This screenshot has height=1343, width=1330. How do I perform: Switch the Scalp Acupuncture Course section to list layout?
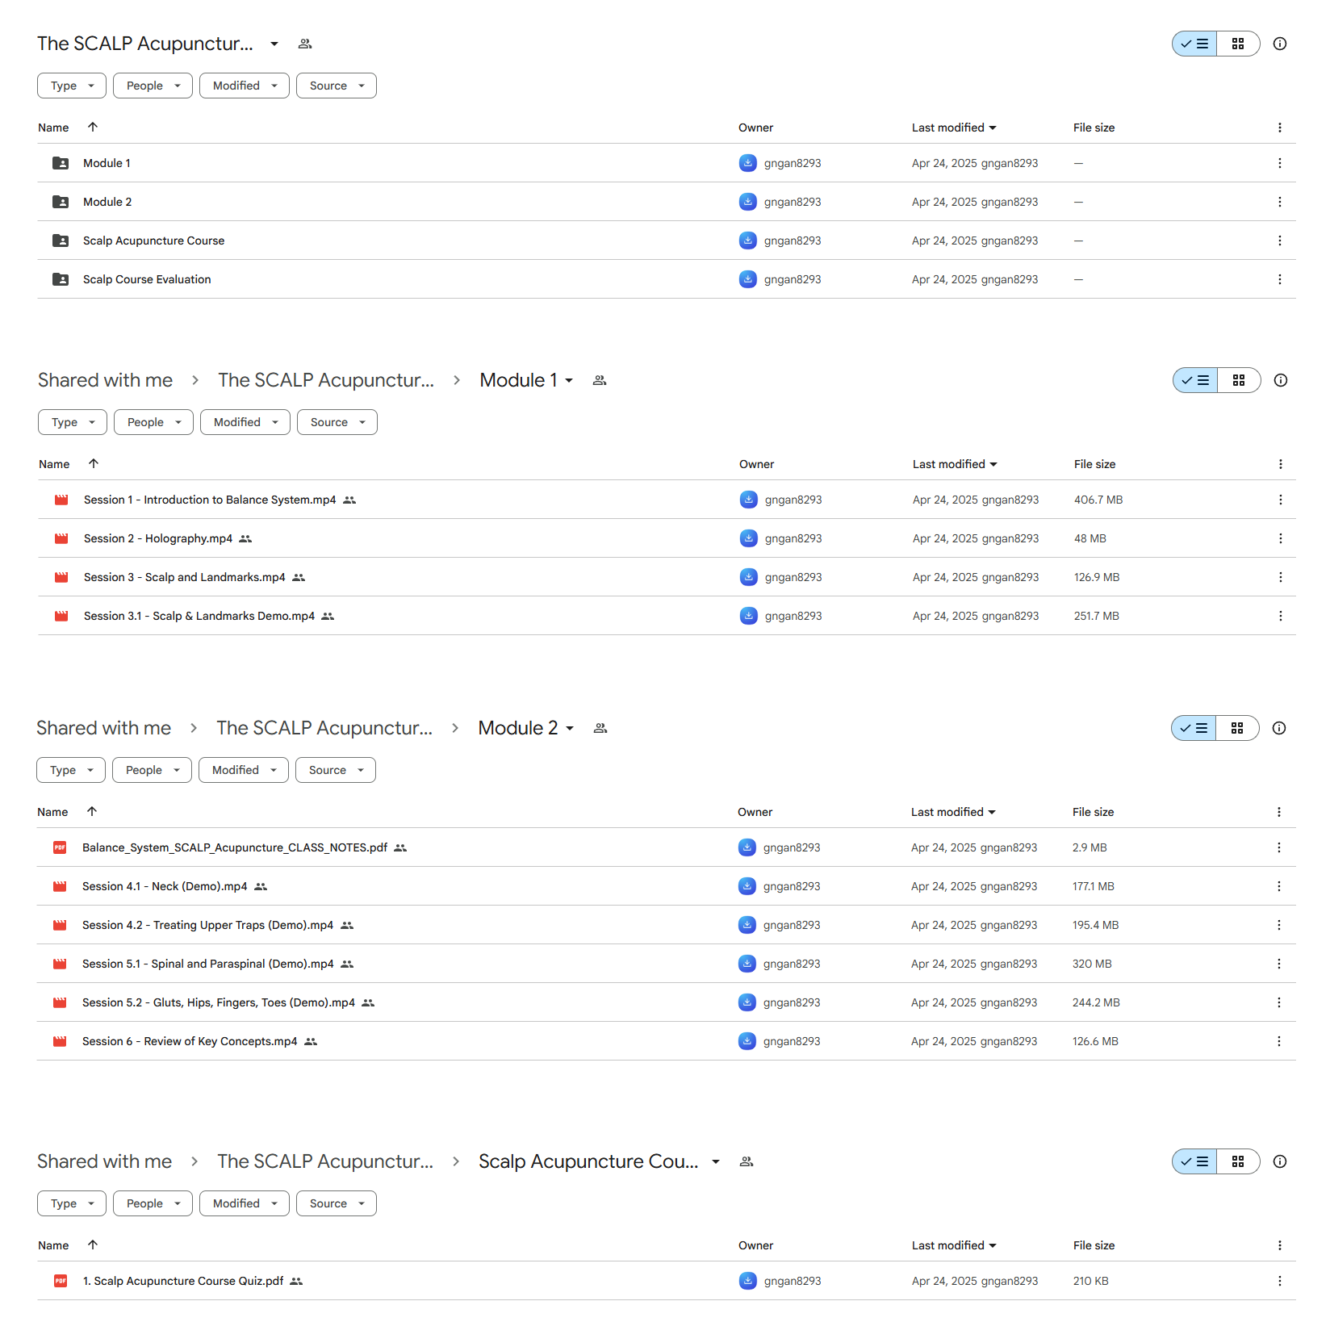click(x=1194, y=1161)
